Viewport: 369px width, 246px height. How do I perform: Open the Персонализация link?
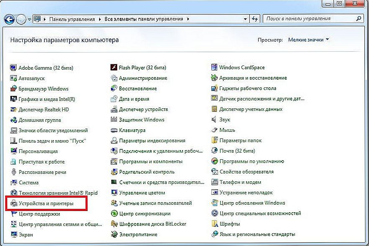point(38,151)
